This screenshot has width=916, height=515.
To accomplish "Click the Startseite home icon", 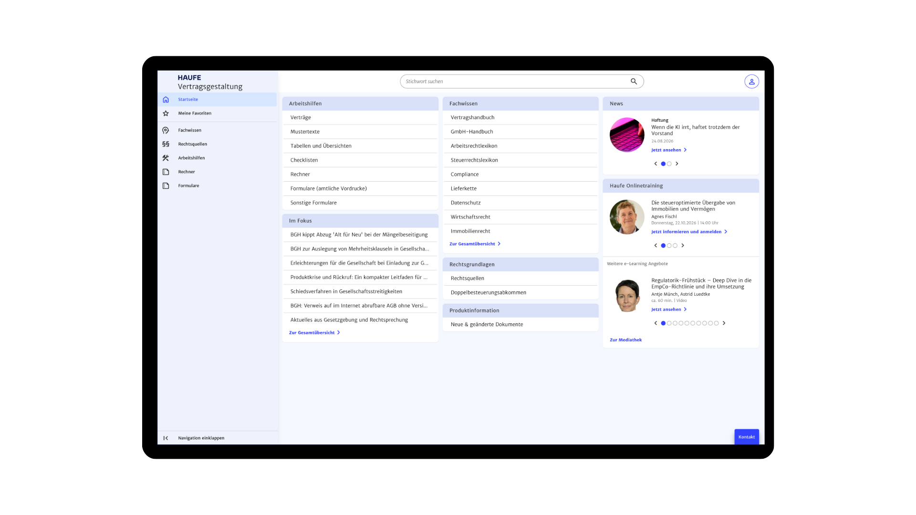I will pyautogui.click(x=166, y=100).
